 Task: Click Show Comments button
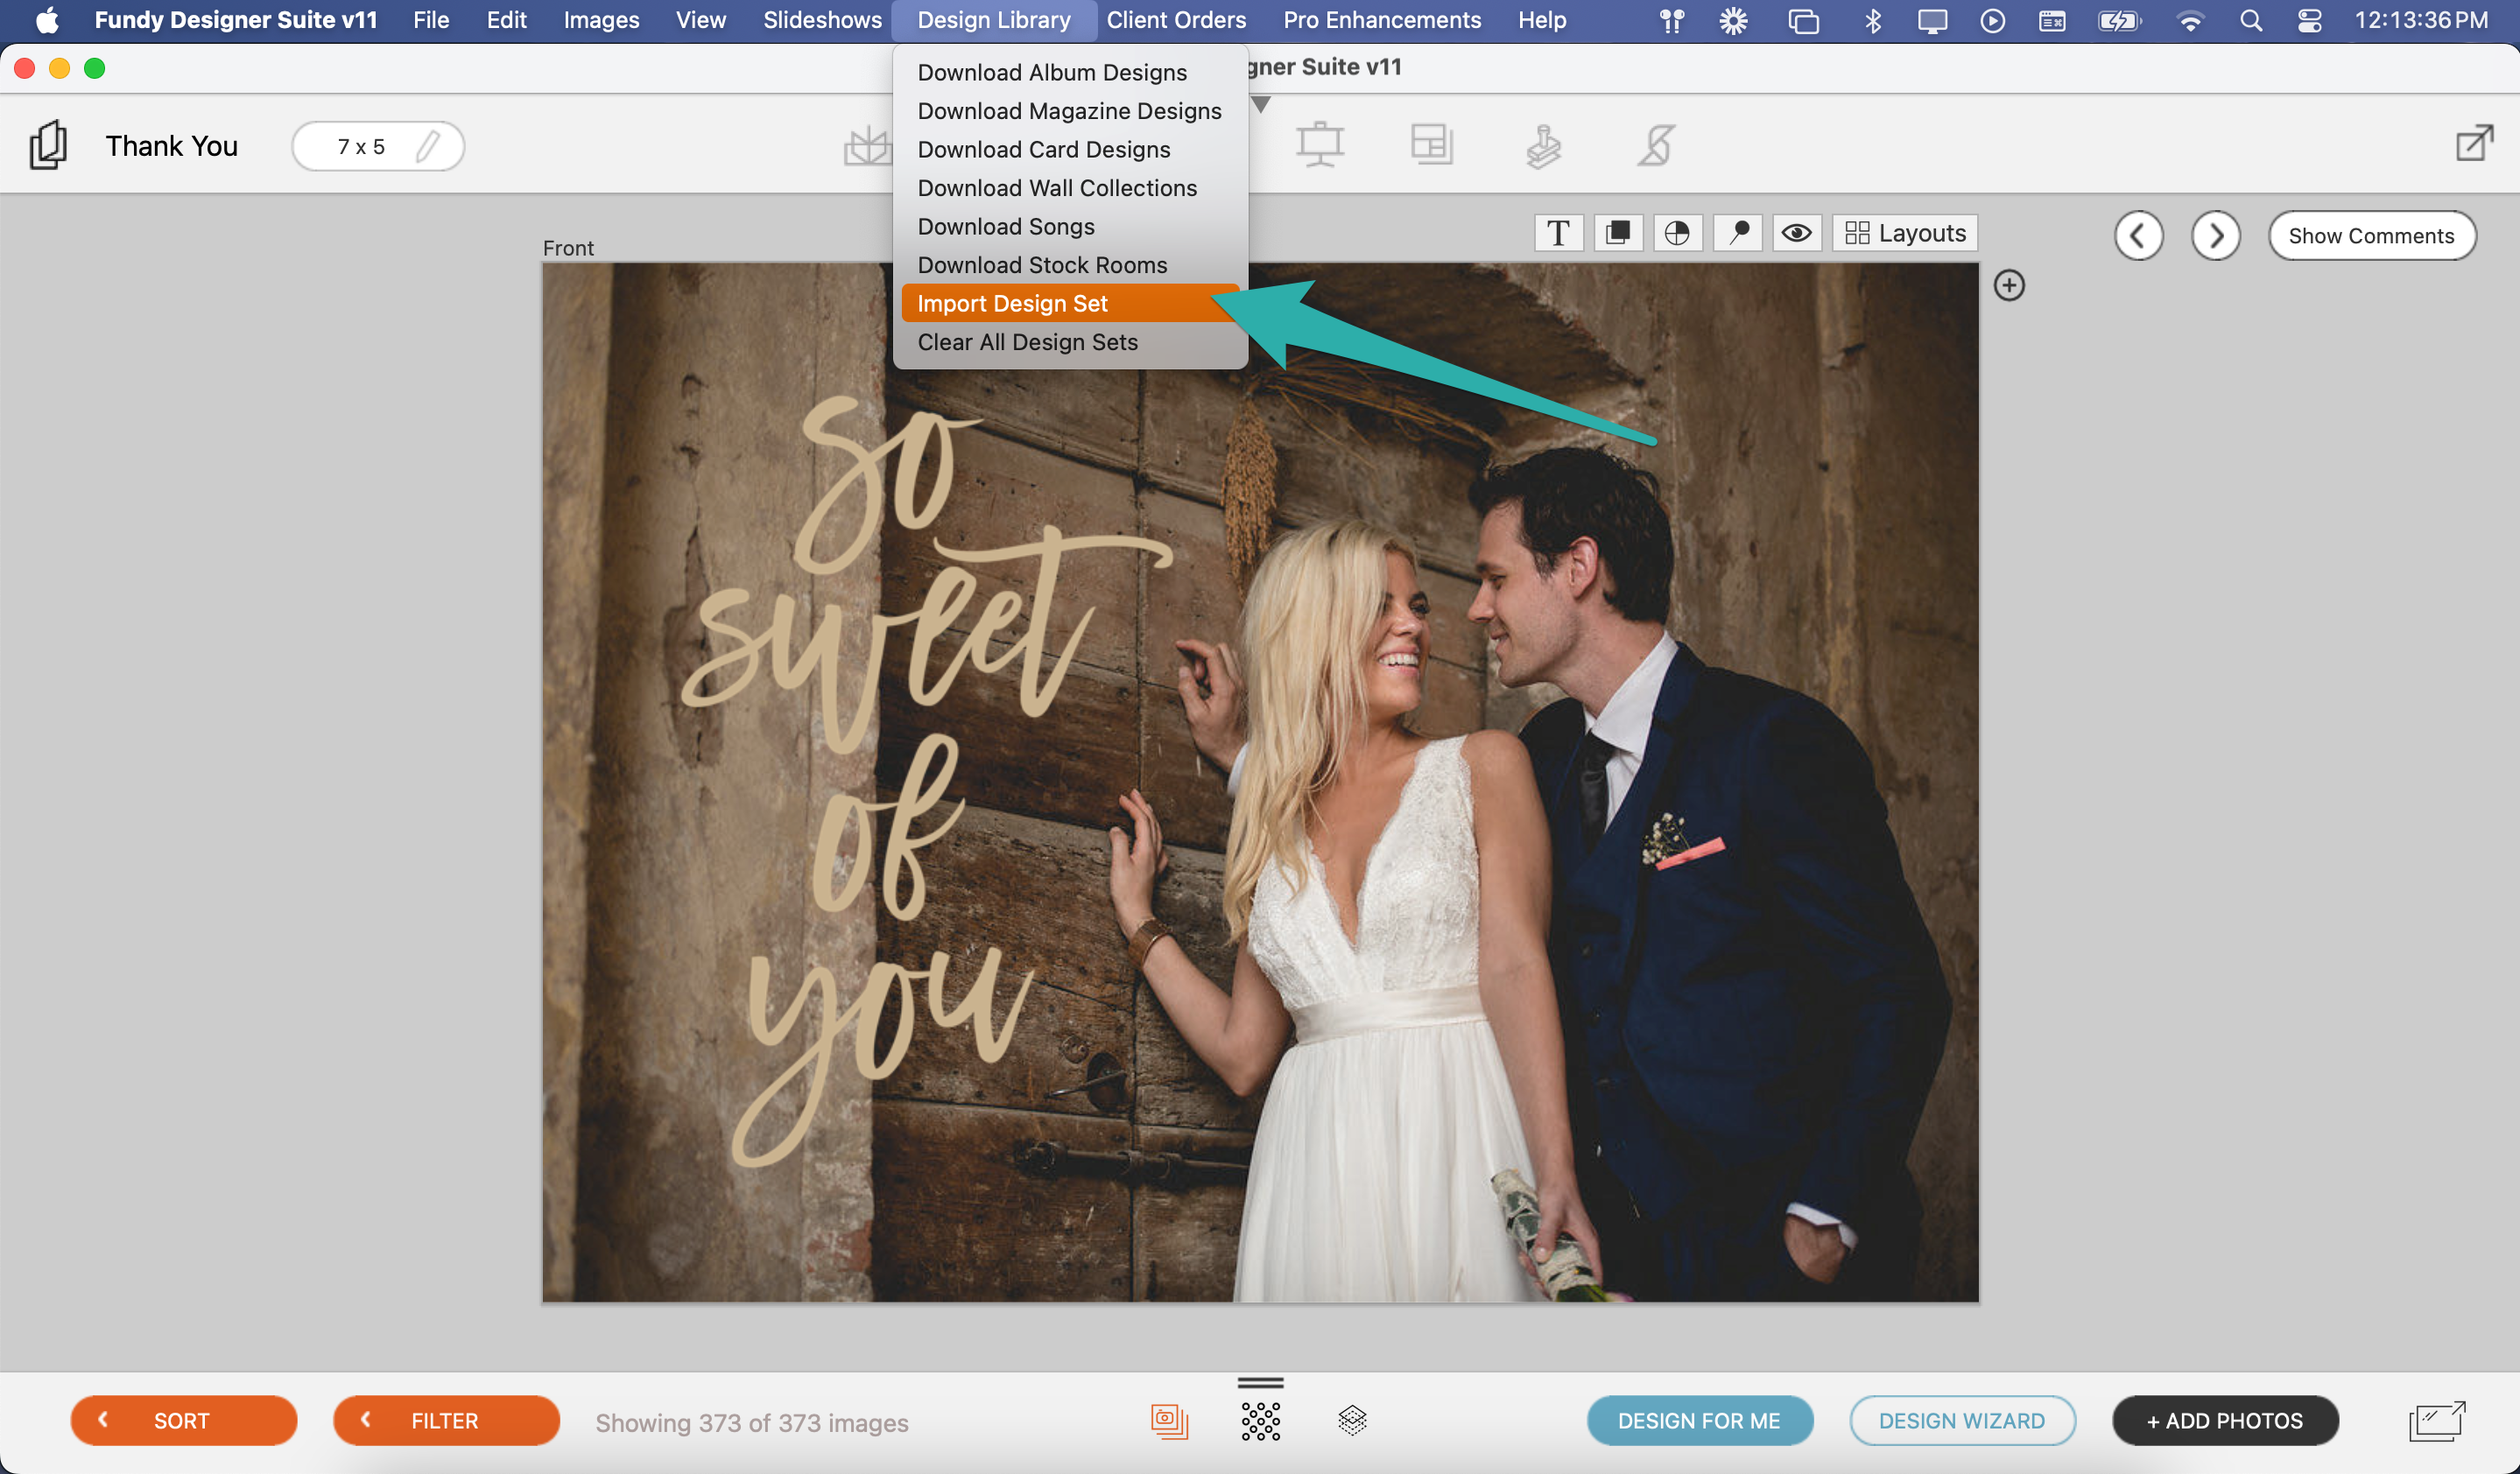click(x=2372, y=235)
